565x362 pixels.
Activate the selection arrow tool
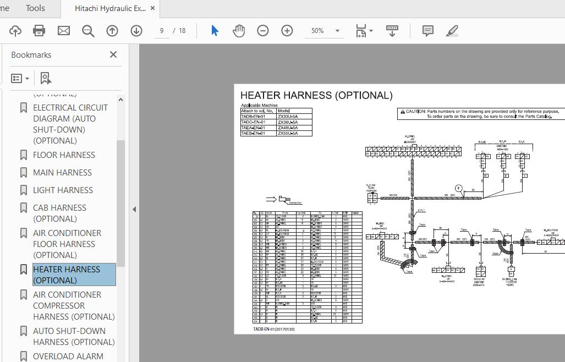215,31
